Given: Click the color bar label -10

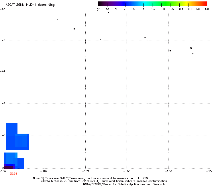Looking at the screenshot, I should tap(115, 9).
